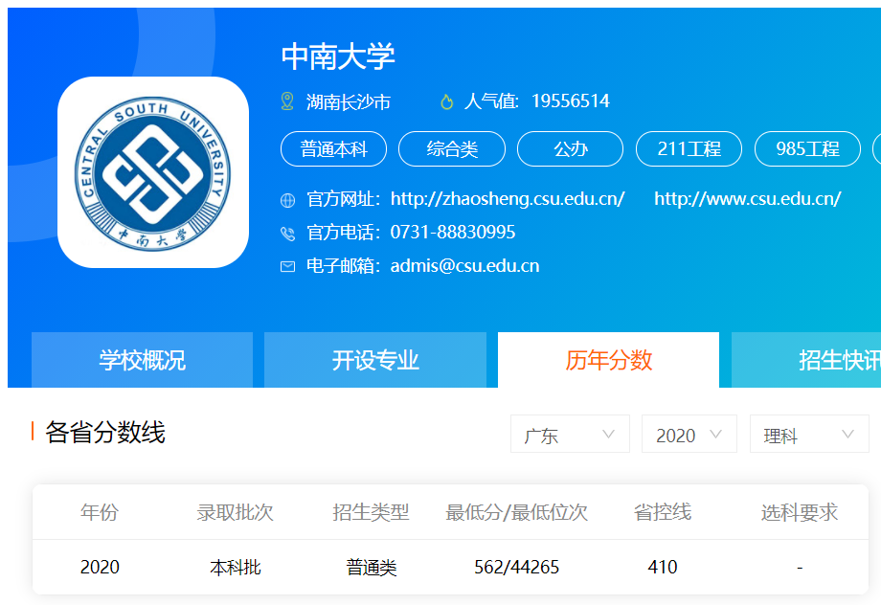The image size is (881, 605).
Task: Click the flame icon next to 人气值
Action: click(x=444, y=100)
